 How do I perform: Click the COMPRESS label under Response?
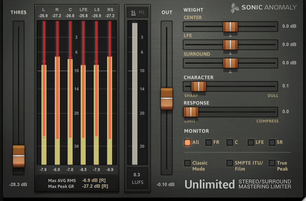pyautogui.click(x=267, y=121)
